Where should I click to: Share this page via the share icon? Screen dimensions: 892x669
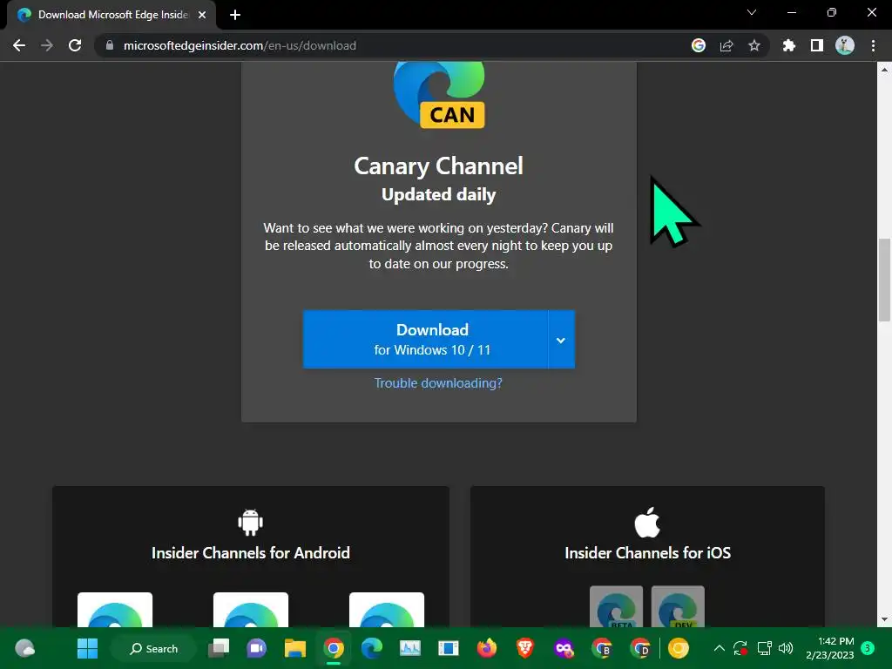point(726,45)
